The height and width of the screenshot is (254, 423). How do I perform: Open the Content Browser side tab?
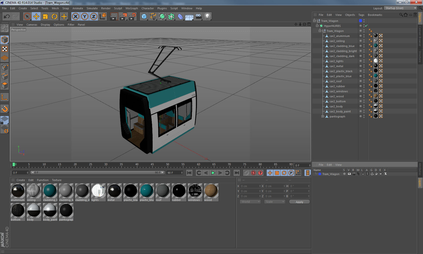420,36
